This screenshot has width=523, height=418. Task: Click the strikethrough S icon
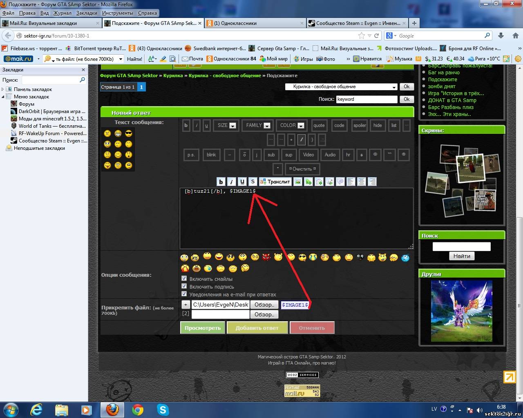point(253,182)
